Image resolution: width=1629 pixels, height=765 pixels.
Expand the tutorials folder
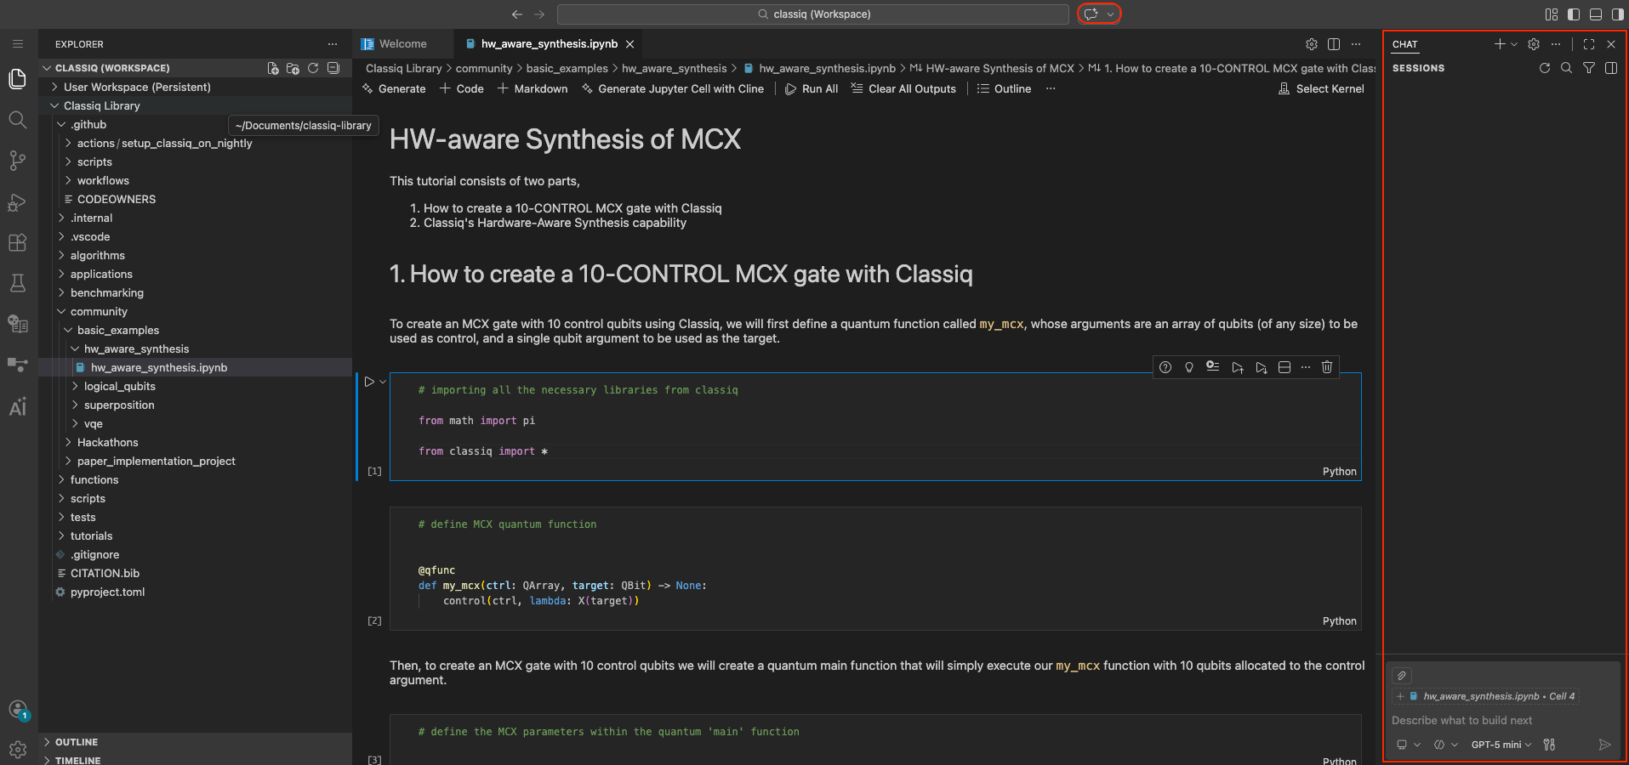(x=92, y=535)
